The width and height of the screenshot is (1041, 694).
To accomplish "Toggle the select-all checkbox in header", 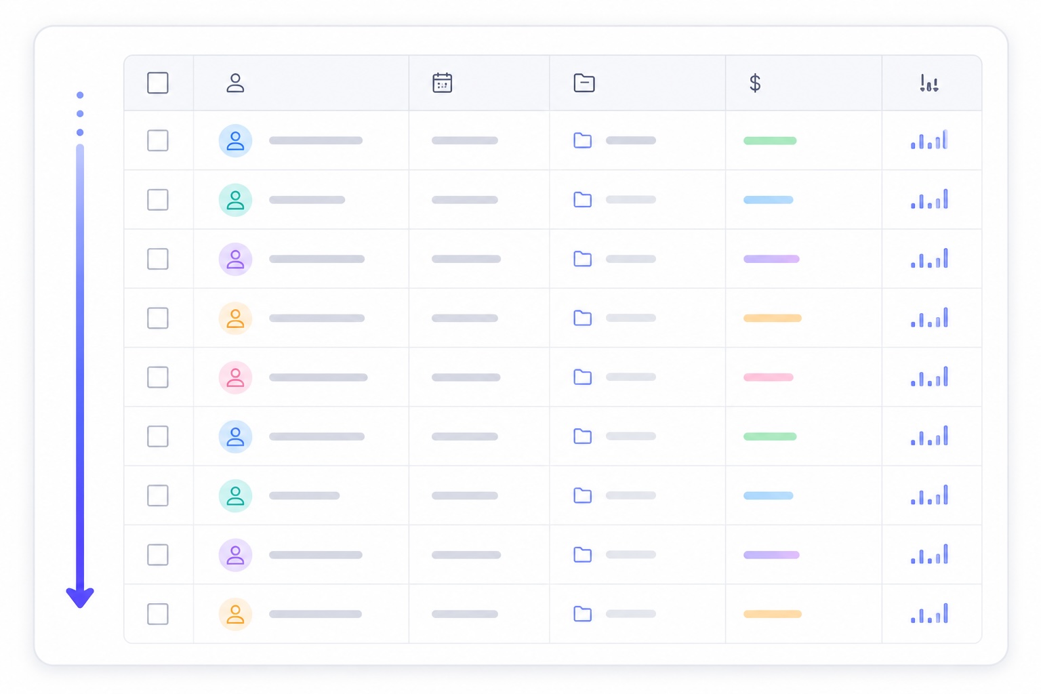I will tap(158, 83).
